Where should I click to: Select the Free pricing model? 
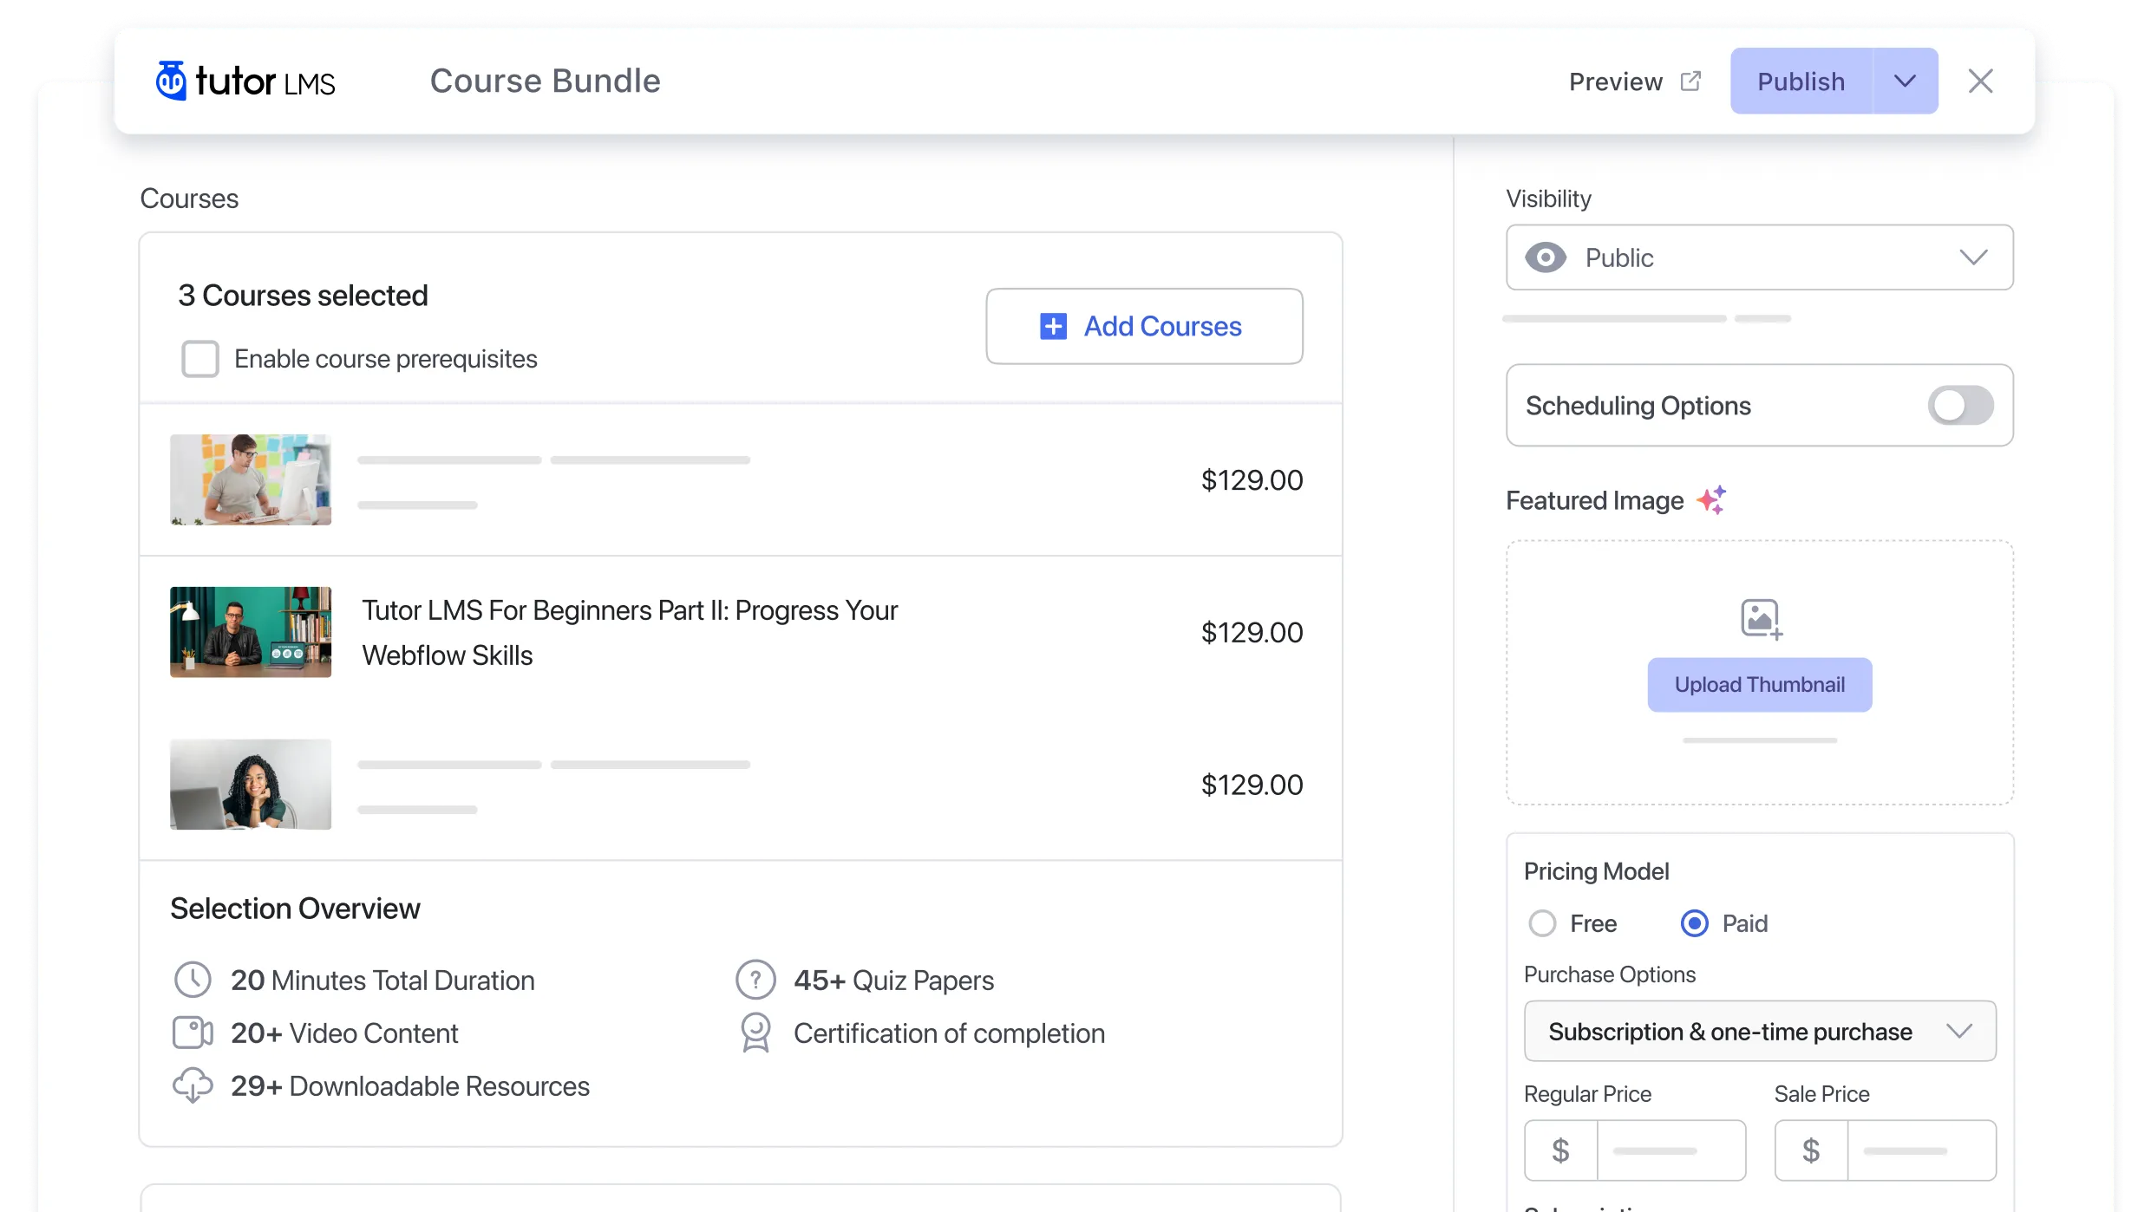pos(1542,923)
